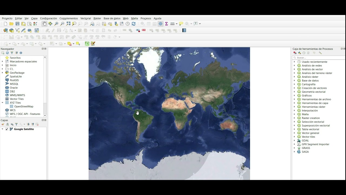Open the Data Source Manager icon
346x195 pixels.
coord(5,30)
